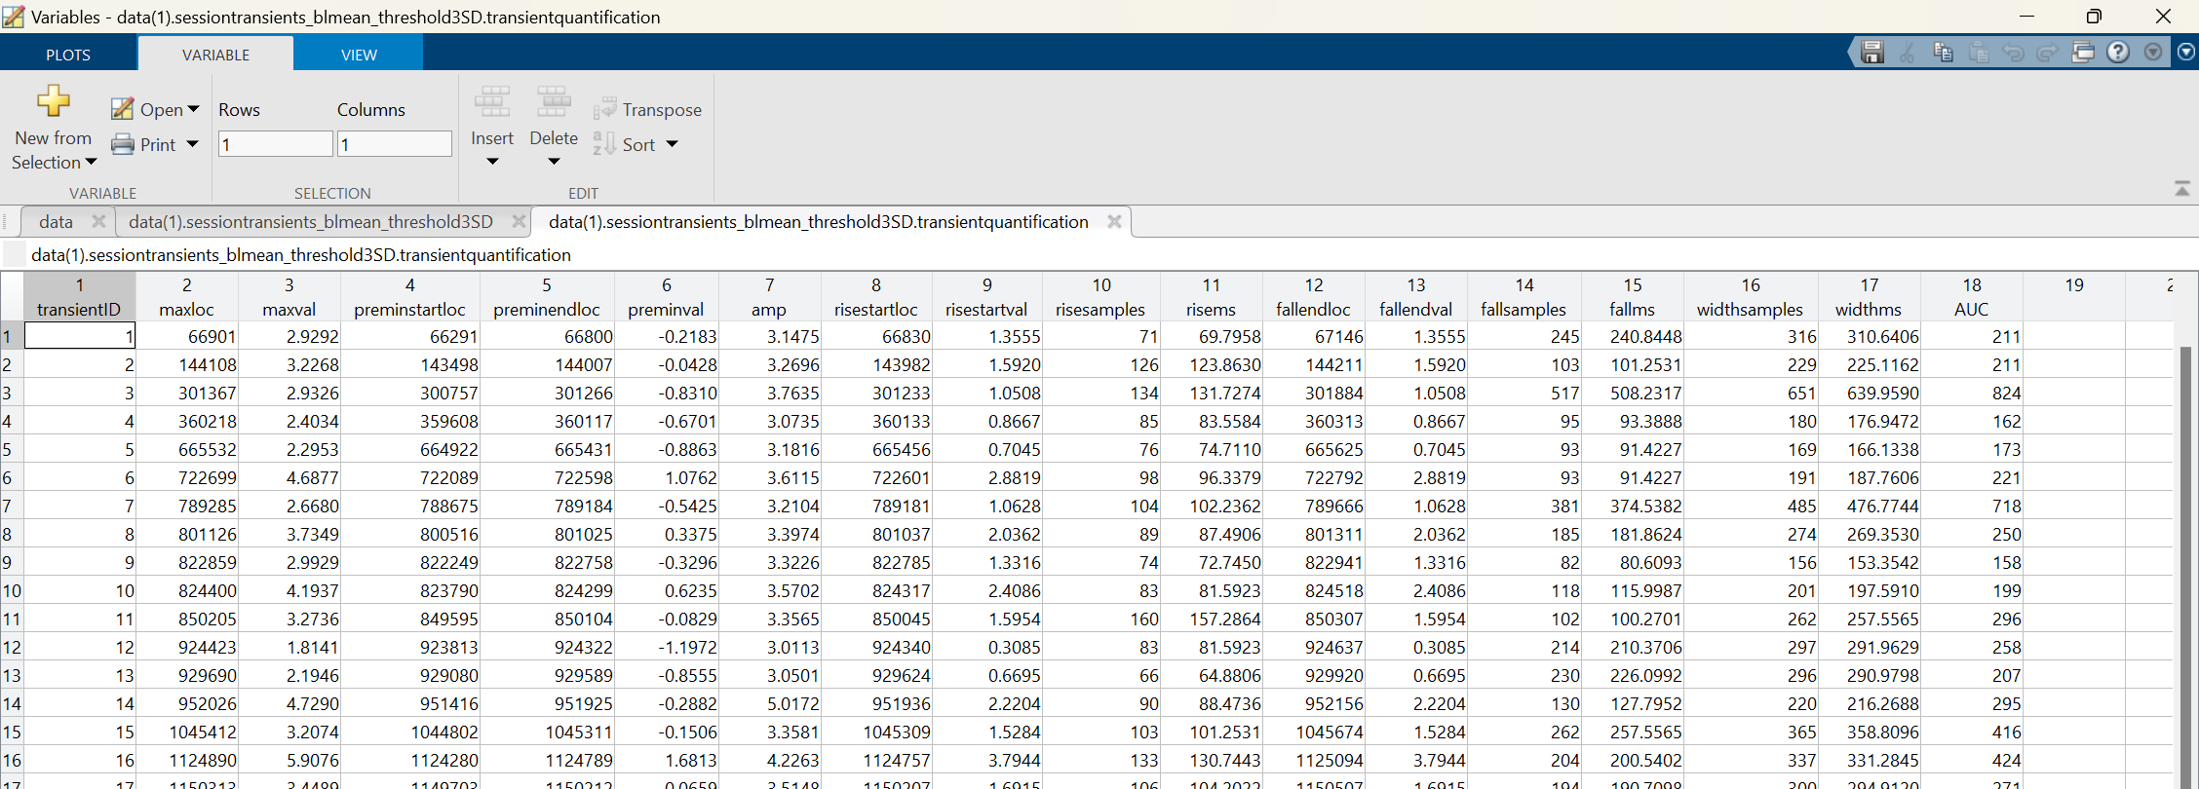The width and height of the screenshot is (2199, 789).
Task: Click the Paste clipboard icon
Action: [x=1978, y=53]
